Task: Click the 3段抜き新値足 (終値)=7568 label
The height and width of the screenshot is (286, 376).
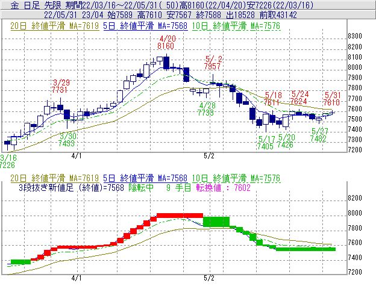Action: (x=72, y=187)
